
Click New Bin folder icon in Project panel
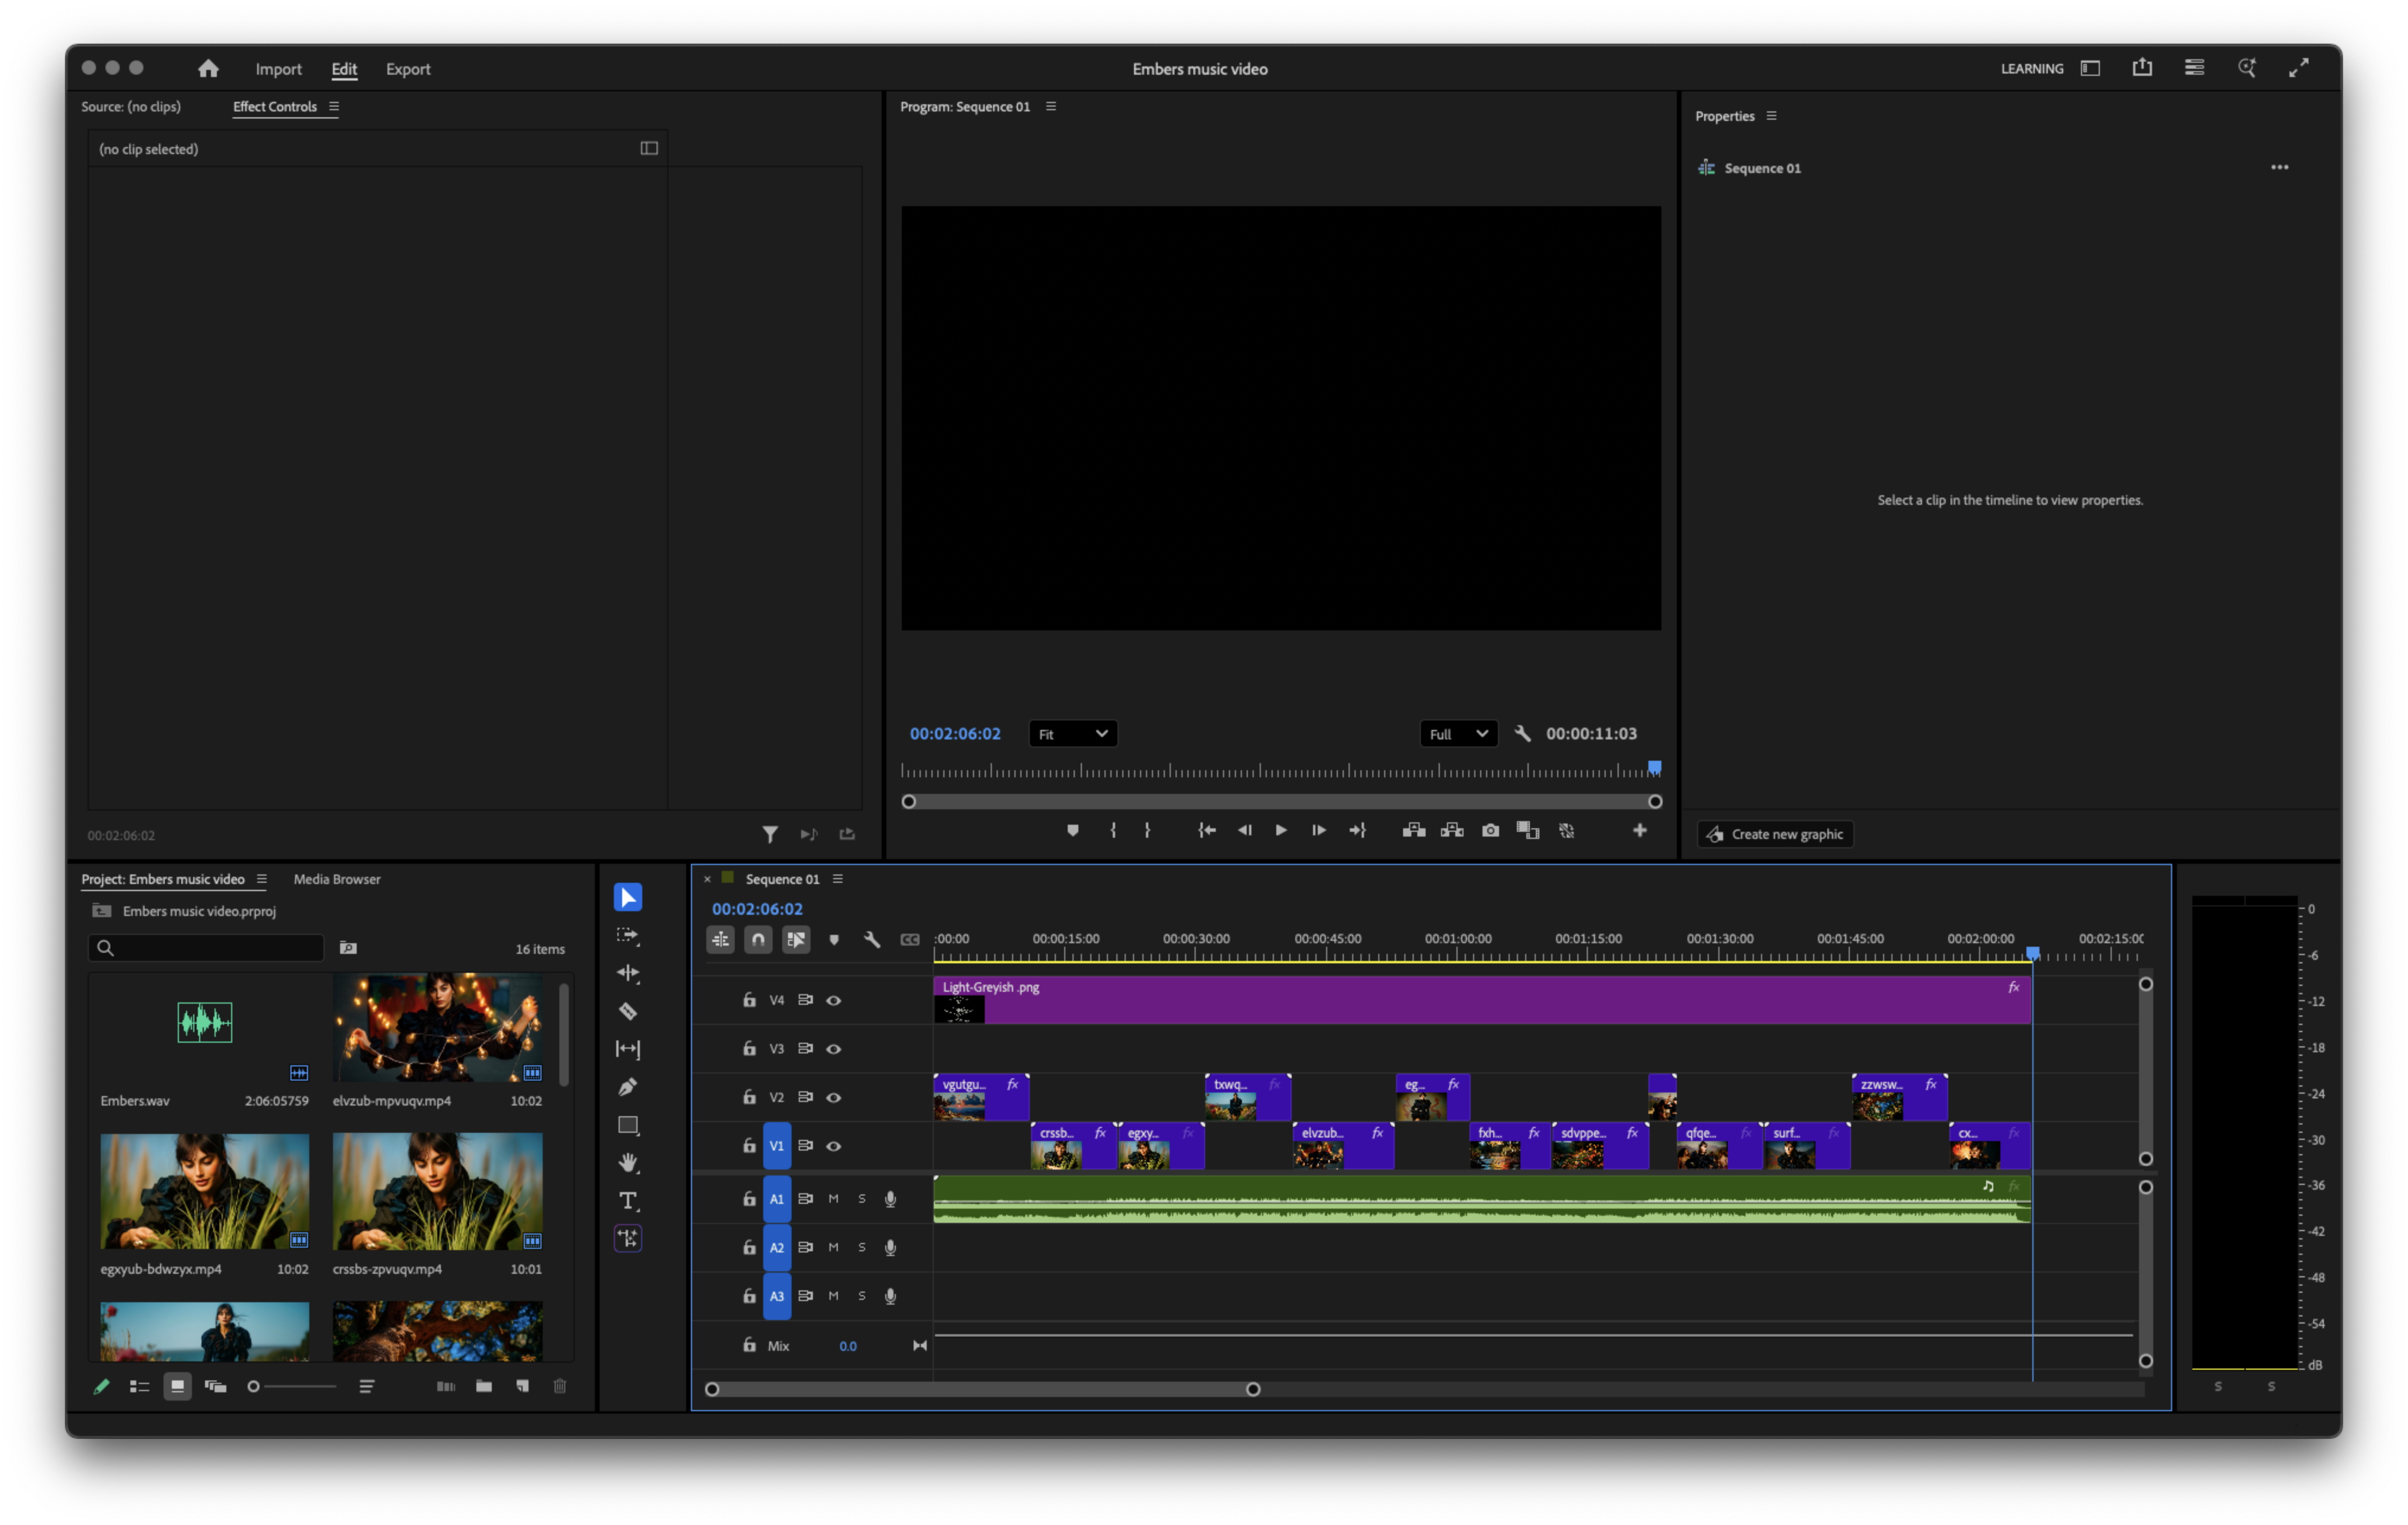[x=484, y=1386]
